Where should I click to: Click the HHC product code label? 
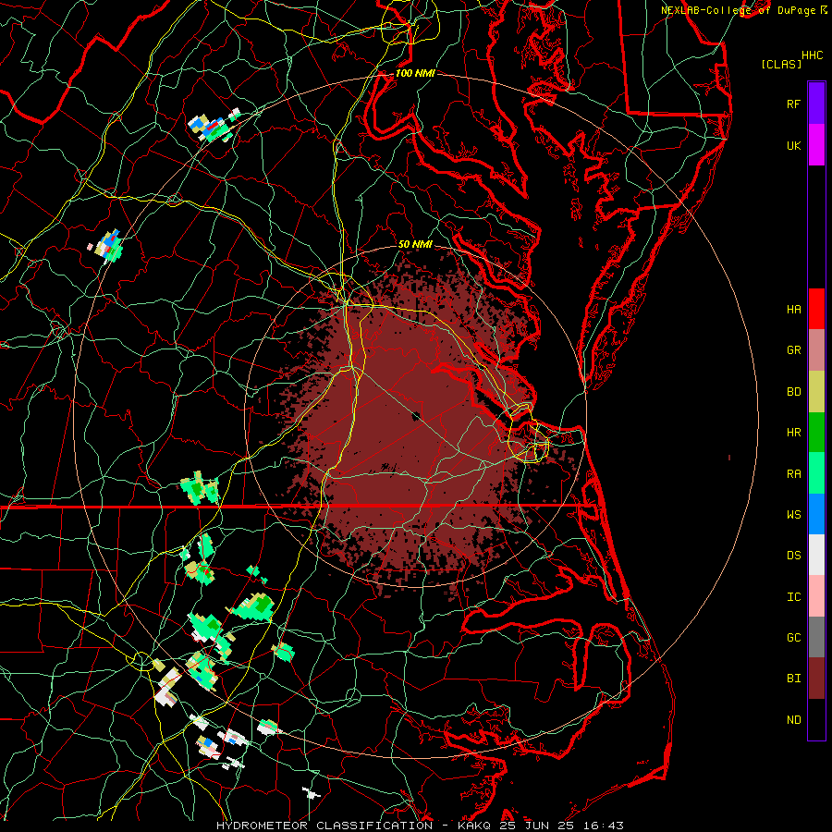[x=812, y=55]
